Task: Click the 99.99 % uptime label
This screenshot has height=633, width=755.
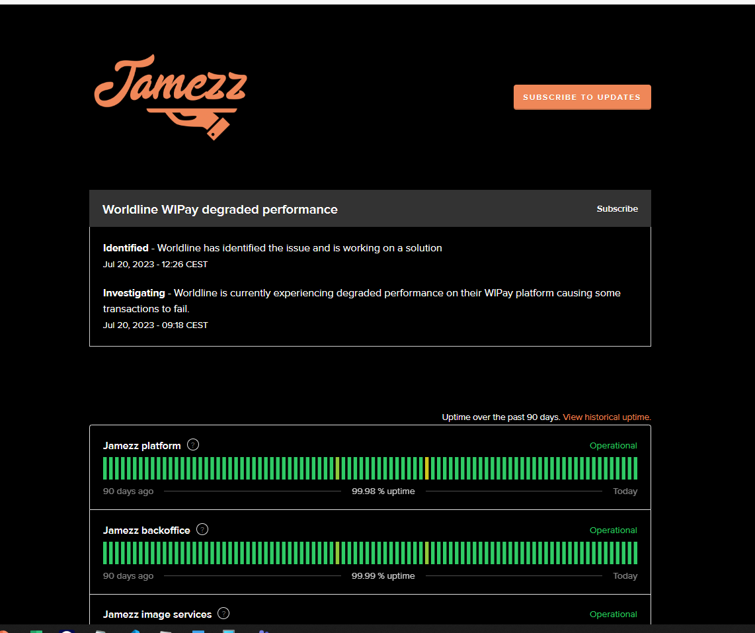Action: 383,575
